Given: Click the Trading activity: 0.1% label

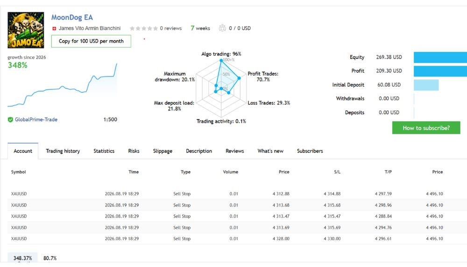Looking at the screenshot, I should (x=221, y=121).
